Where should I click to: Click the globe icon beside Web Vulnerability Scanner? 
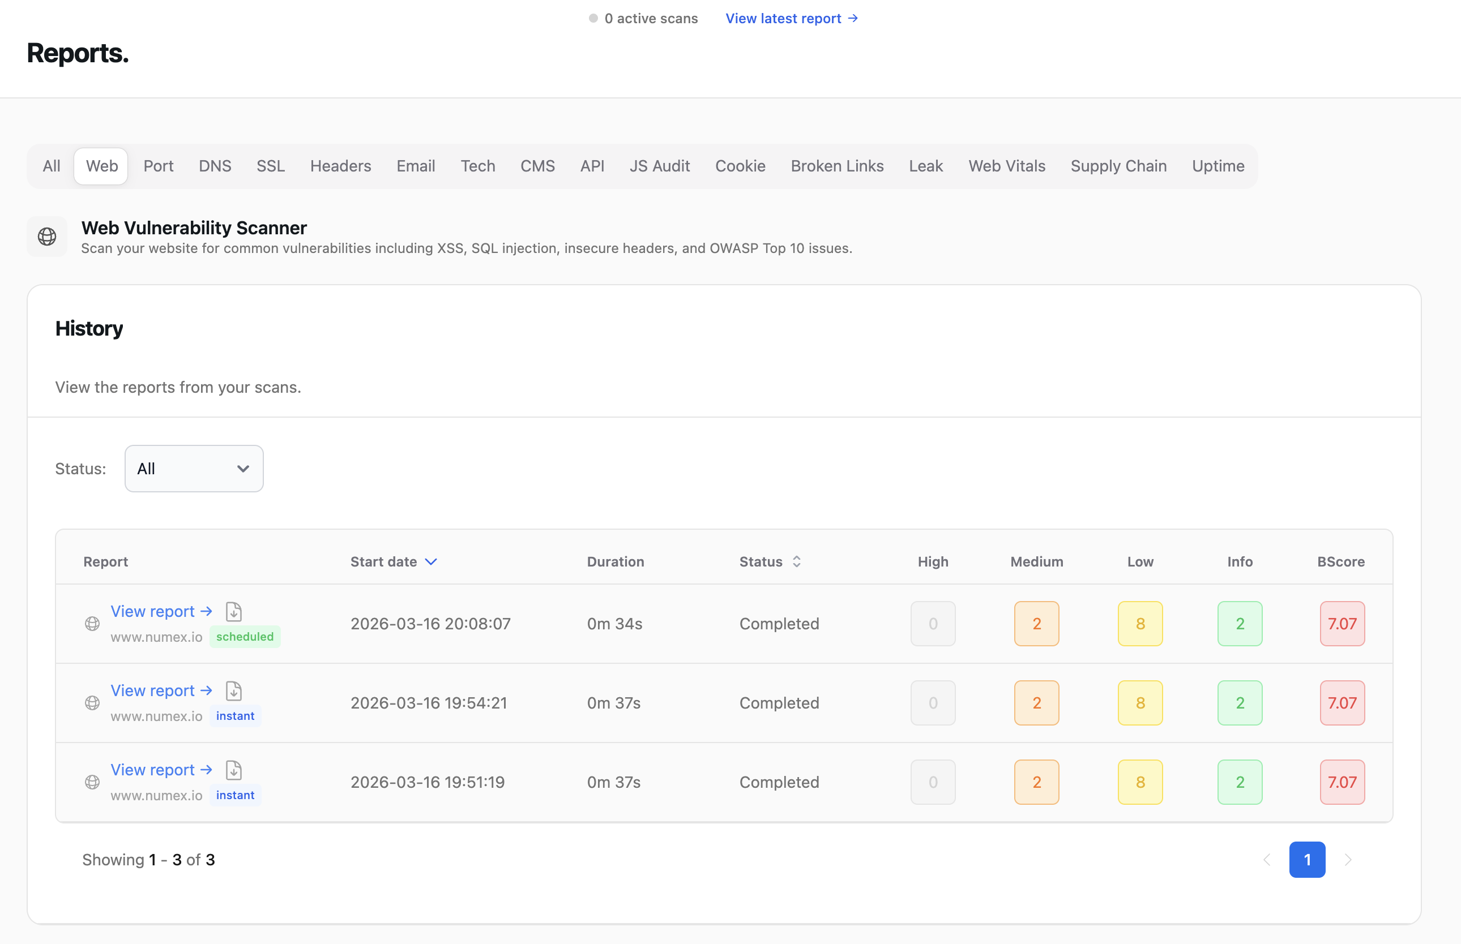[47, 237]
